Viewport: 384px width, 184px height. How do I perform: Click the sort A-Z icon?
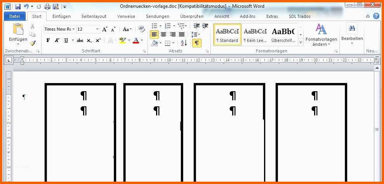tap(184, 43)
